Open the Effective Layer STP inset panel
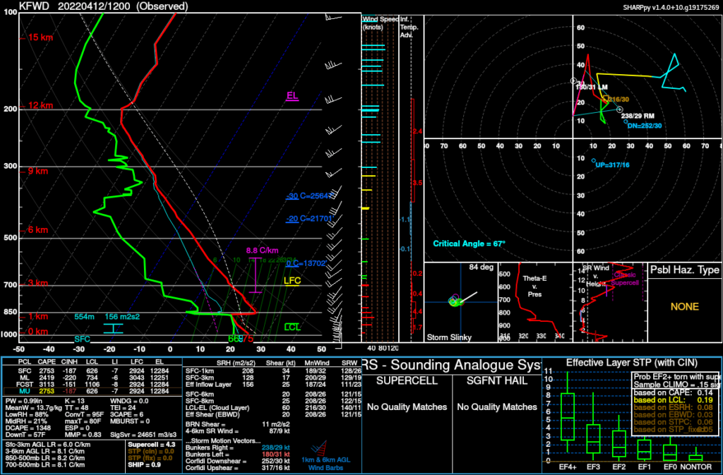The height and width of the screenshot is (475, 723). 632,363
